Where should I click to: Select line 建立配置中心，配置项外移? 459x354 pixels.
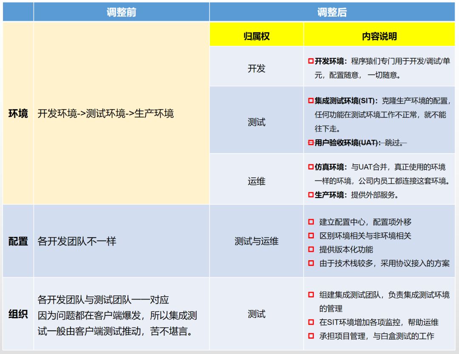point(365,222)
